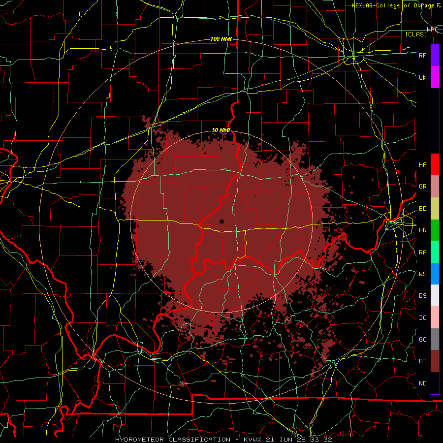Click the RA light-green legend swatch

(435, 252)
